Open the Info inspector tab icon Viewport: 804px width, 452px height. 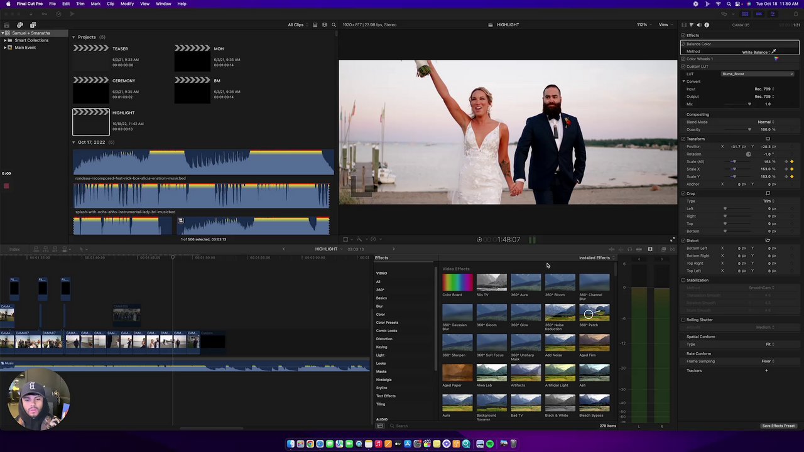(x=707, y=25)
